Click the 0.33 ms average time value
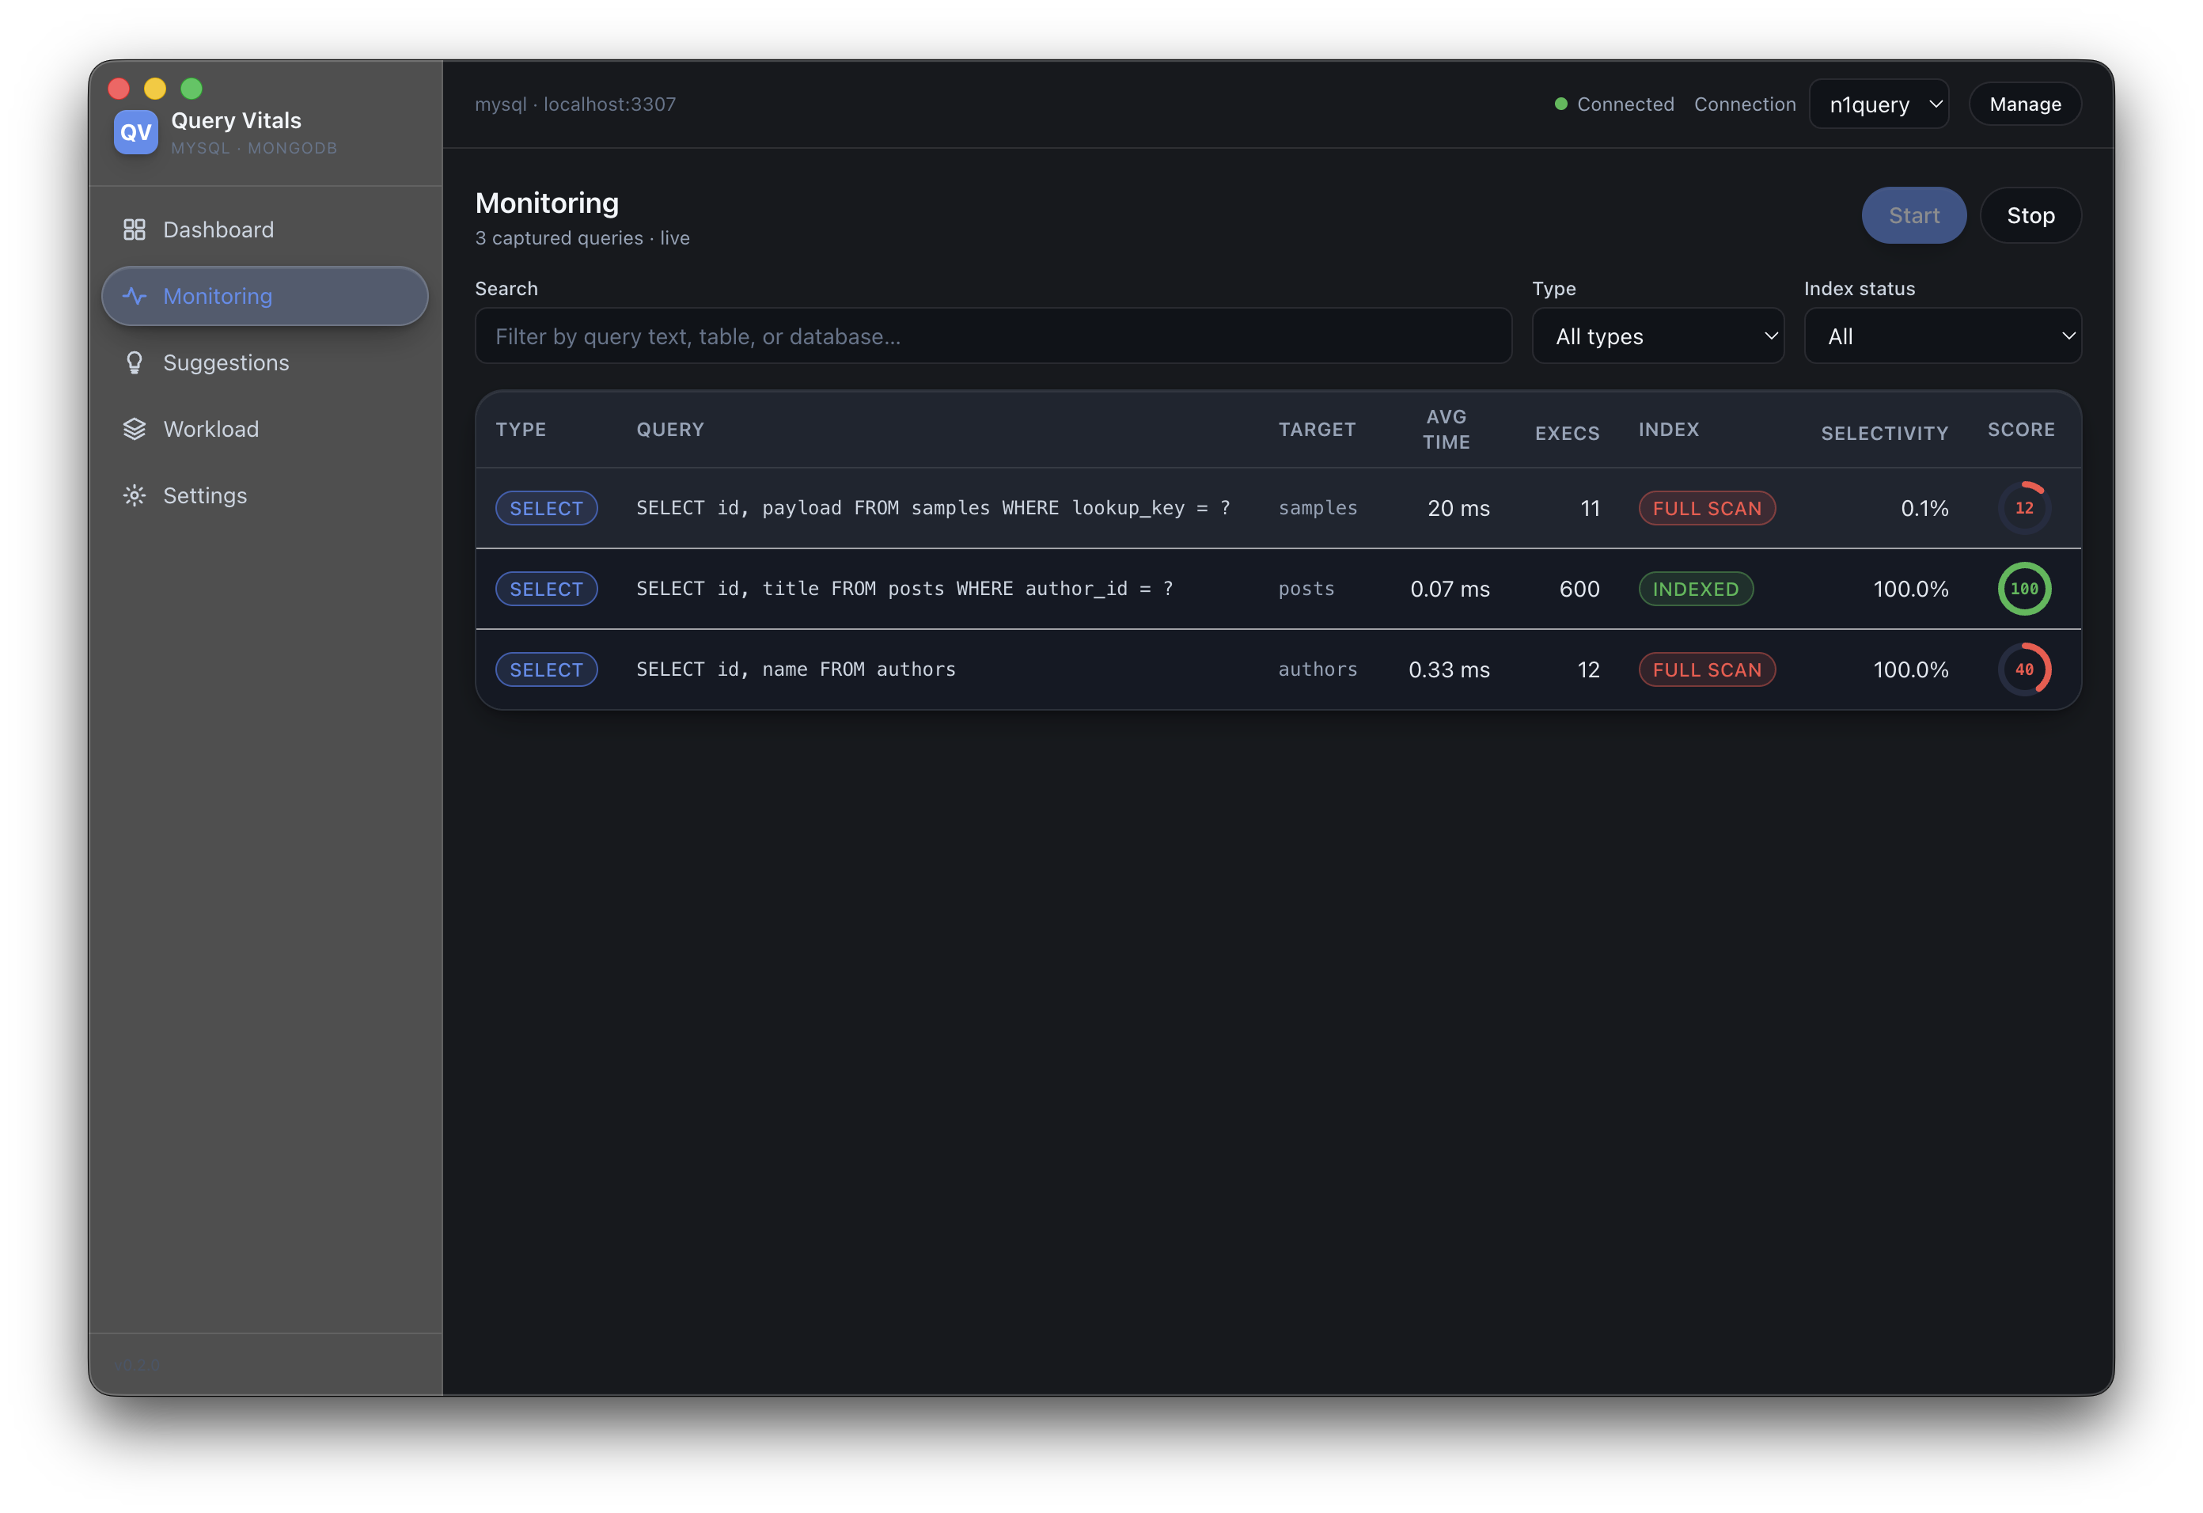The image size is (2203, 1513). pos(1448,669)
